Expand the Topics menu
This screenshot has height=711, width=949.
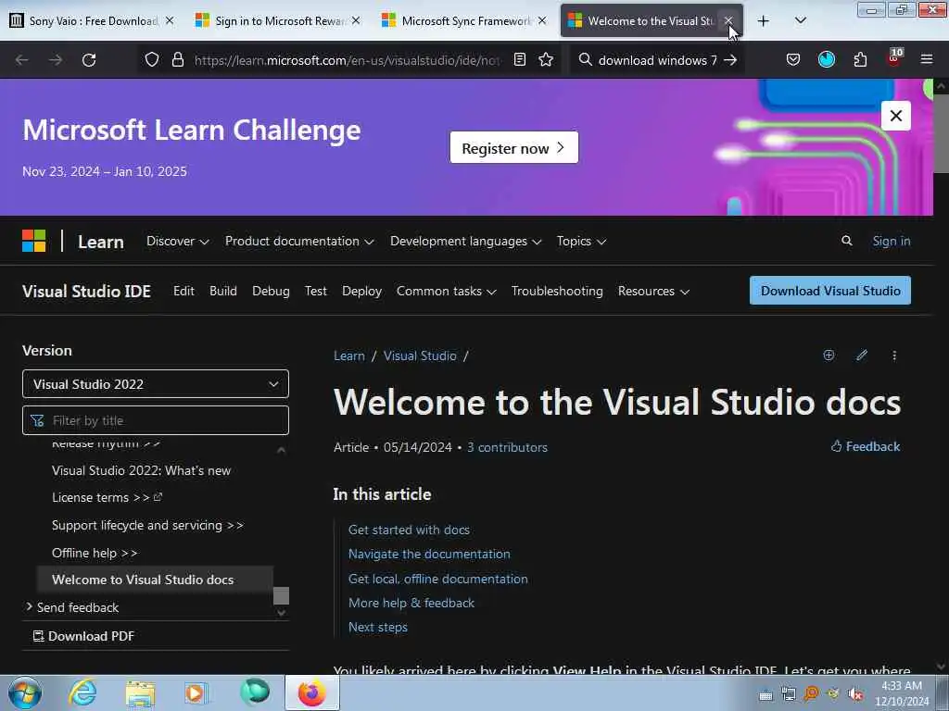tap(581, 242)
